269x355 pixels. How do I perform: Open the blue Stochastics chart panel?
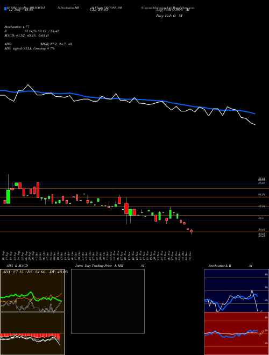[x=236, y=290]
